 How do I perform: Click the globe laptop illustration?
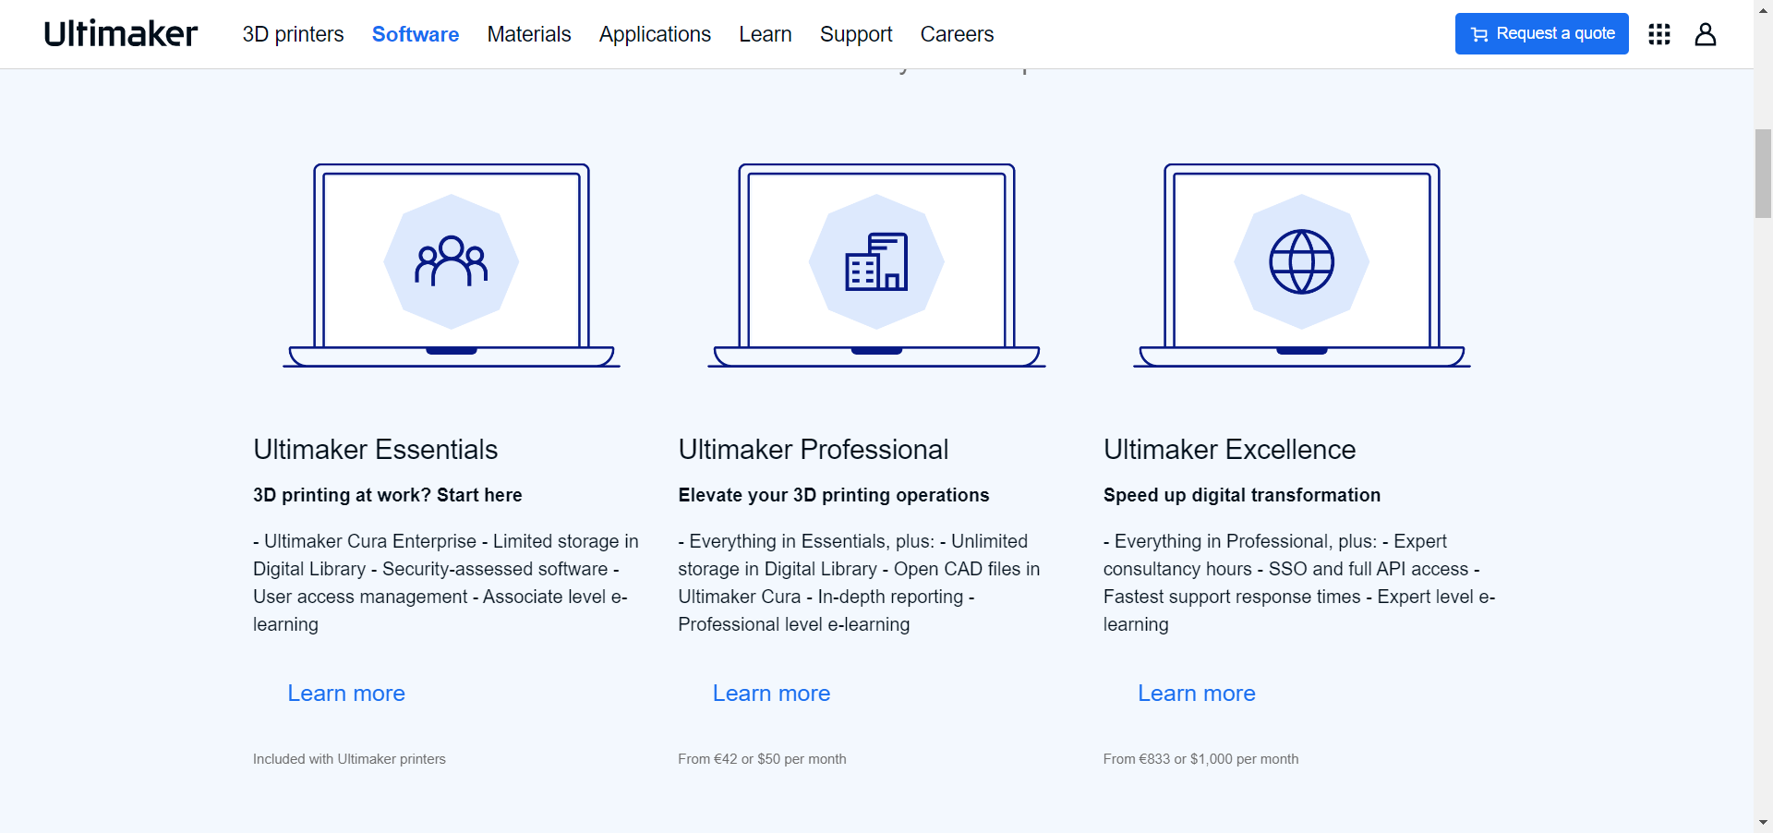coord(1302,266)
